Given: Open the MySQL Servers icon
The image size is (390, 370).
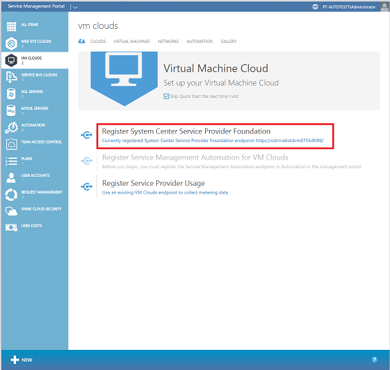Looking at the screenshot, I should click(11, 110).
